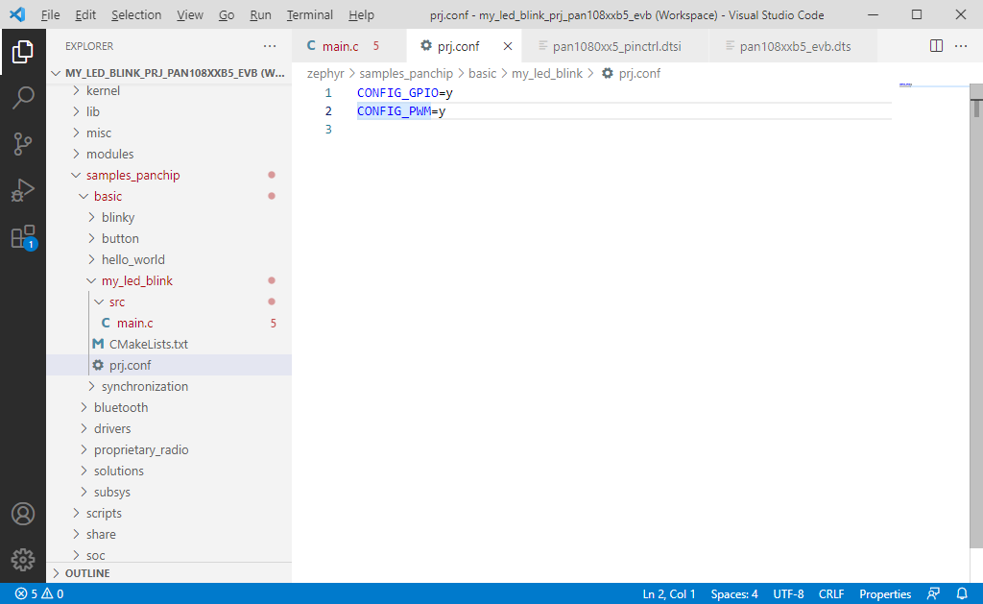Open notifications bell in status bar
The width and height of the screenshot is (983, 604).
[962, 593]
